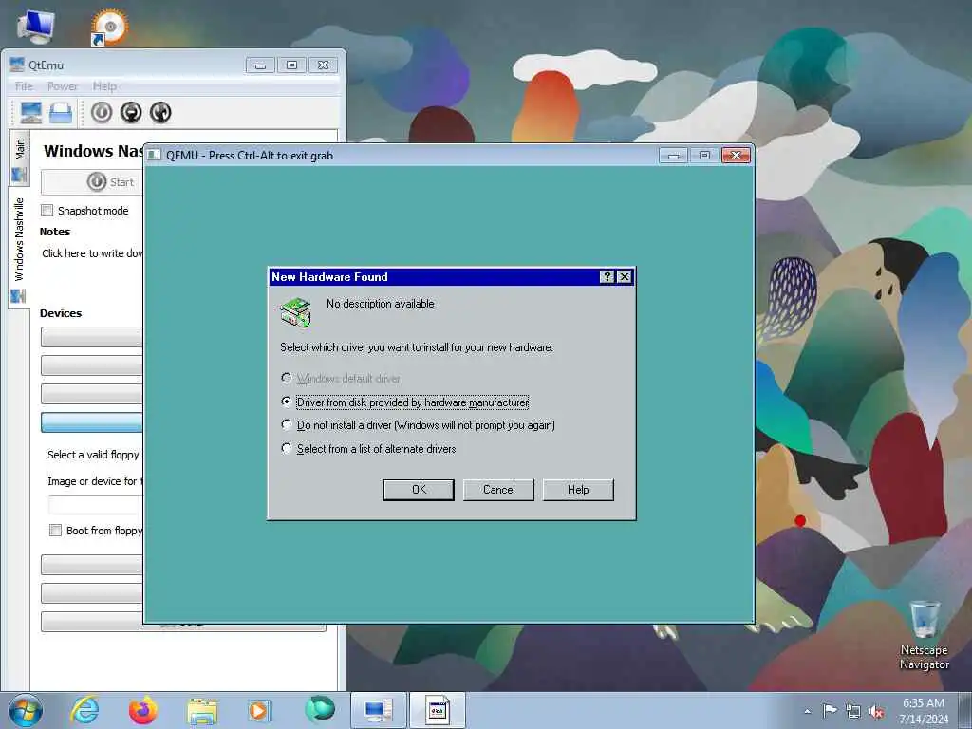The image size is (972, 729).
Task: Click the restart machine icon in QtEmu toolbar
Action: pos(160,112)
